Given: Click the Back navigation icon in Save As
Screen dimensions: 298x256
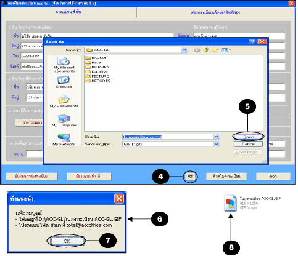Looking at the screenshot, I should 197,50.
